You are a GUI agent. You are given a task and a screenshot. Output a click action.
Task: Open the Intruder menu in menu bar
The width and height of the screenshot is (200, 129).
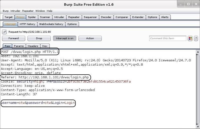coord(15,11)
